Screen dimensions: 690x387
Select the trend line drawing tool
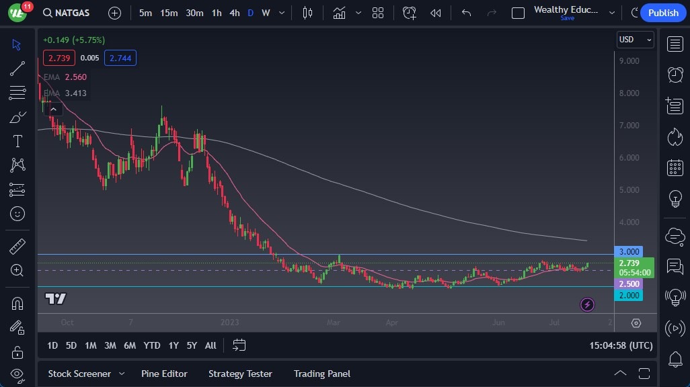click(x=17, y=68)
